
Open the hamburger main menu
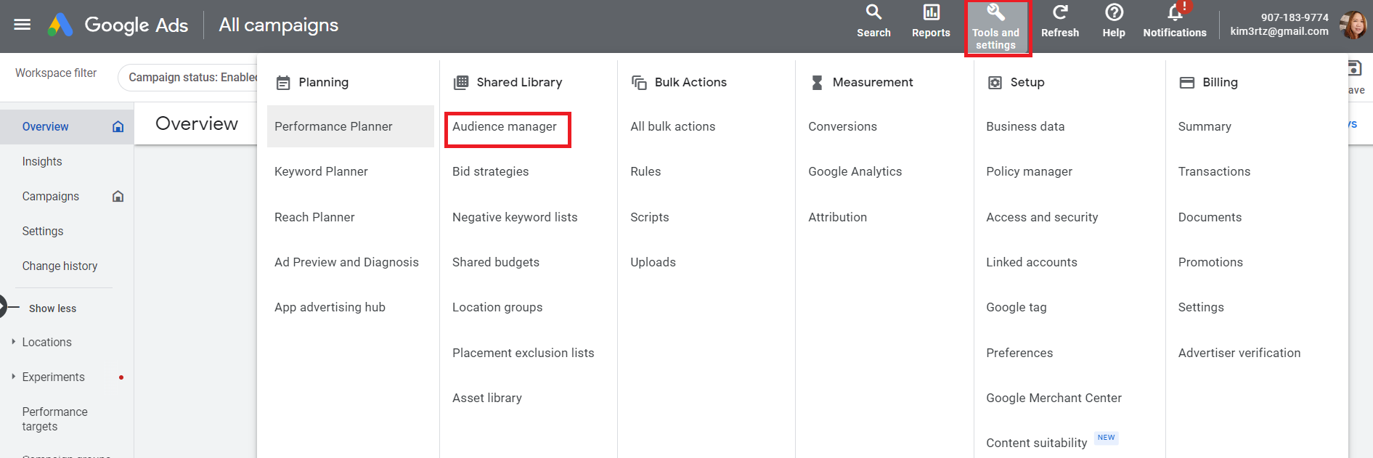pyautogui.click(x=23, y=25)
